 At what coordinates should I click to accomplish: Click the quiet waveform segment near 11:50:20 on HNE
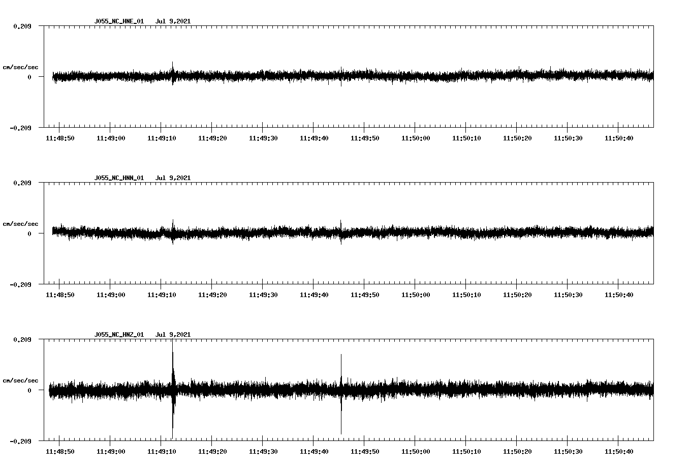pos(517,76)
